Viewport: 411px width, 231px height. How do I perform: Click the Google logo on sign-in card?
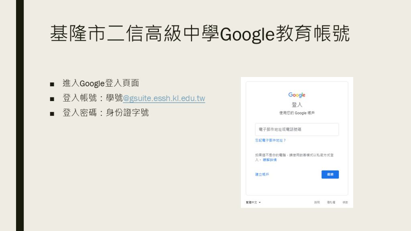coord(297,95)
